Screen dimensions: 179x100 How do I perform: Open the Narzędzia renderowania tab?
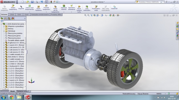click(x=40, y=15)
